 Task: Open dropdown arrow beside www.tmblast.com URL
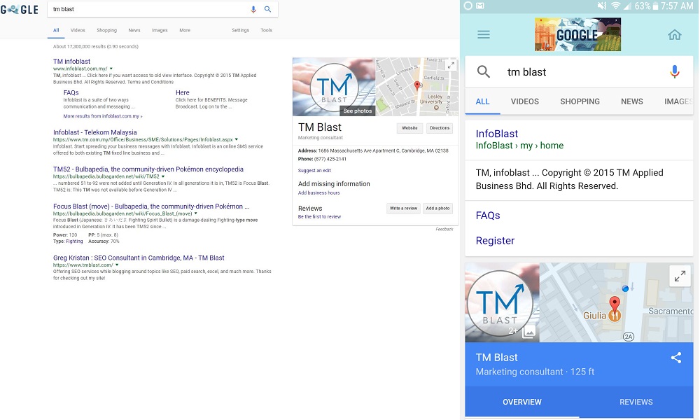[117, 265]
